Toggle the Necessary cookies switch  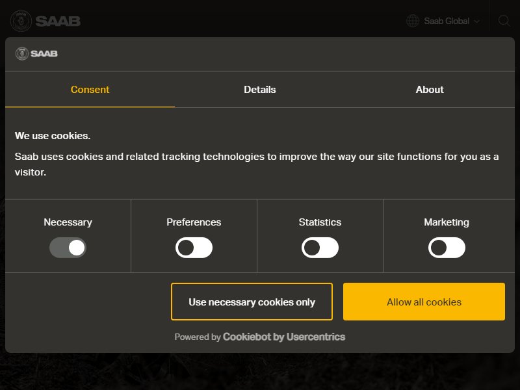(x=68, y=248)
